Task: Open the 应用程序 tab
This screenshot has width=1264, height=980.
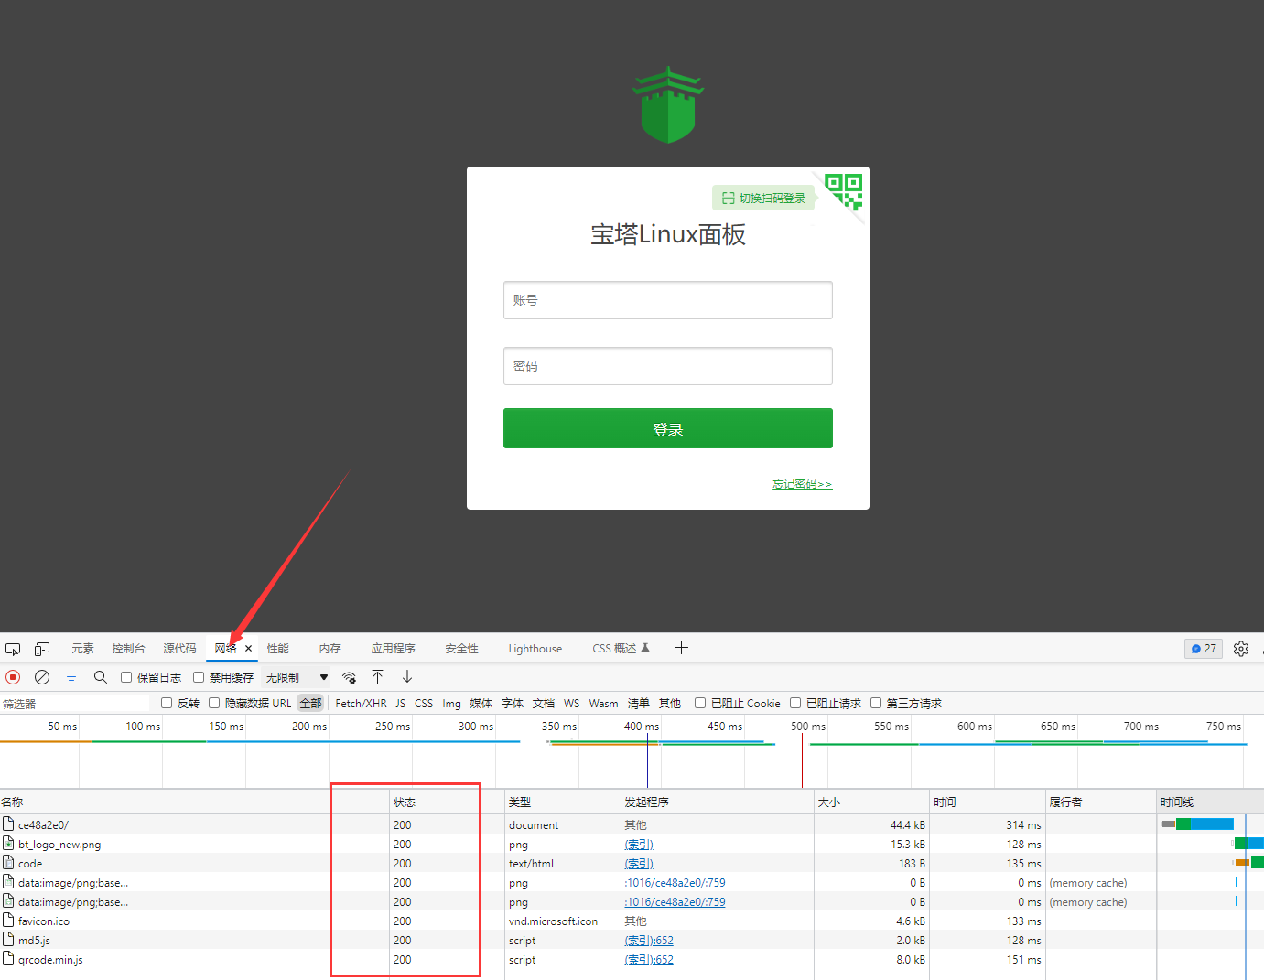Action: click(x=393, y=649)
